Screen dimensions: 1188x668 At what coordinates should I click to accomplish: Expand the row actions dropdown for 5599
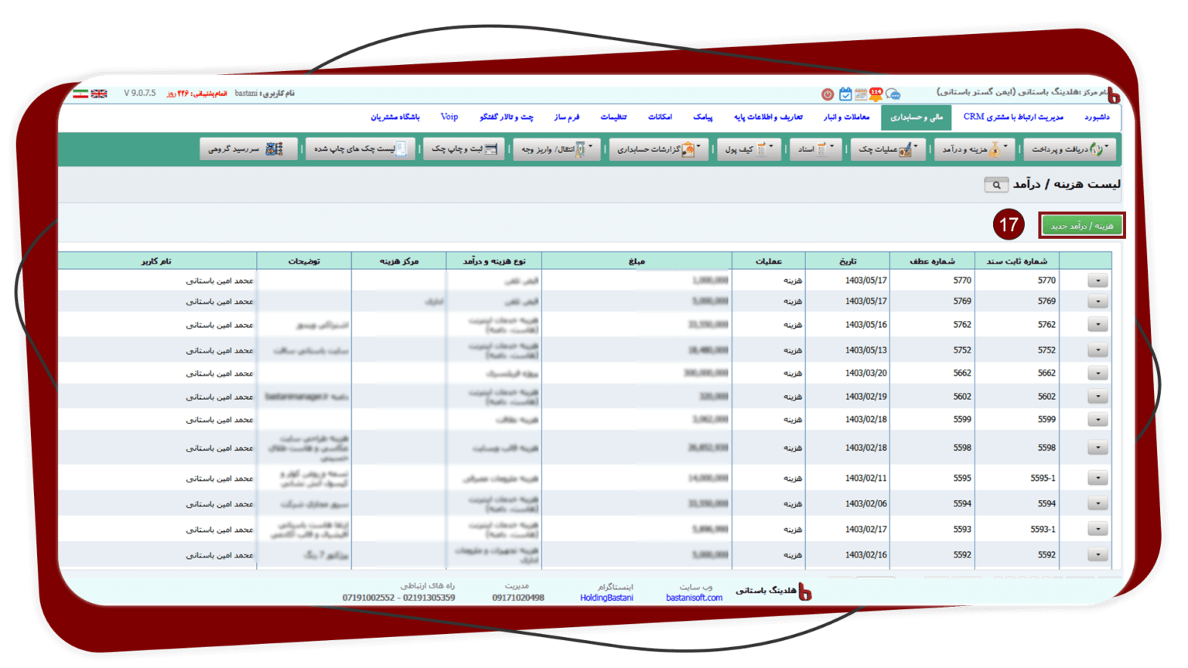[x=1098, y=420]
